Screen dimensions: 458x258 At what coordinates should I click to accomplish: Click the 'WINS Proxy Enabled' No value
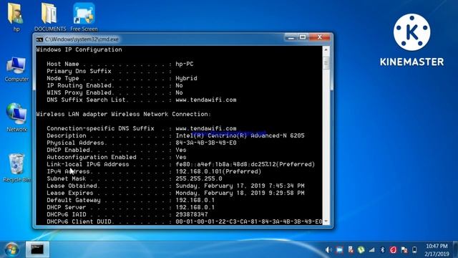(179, 92)
